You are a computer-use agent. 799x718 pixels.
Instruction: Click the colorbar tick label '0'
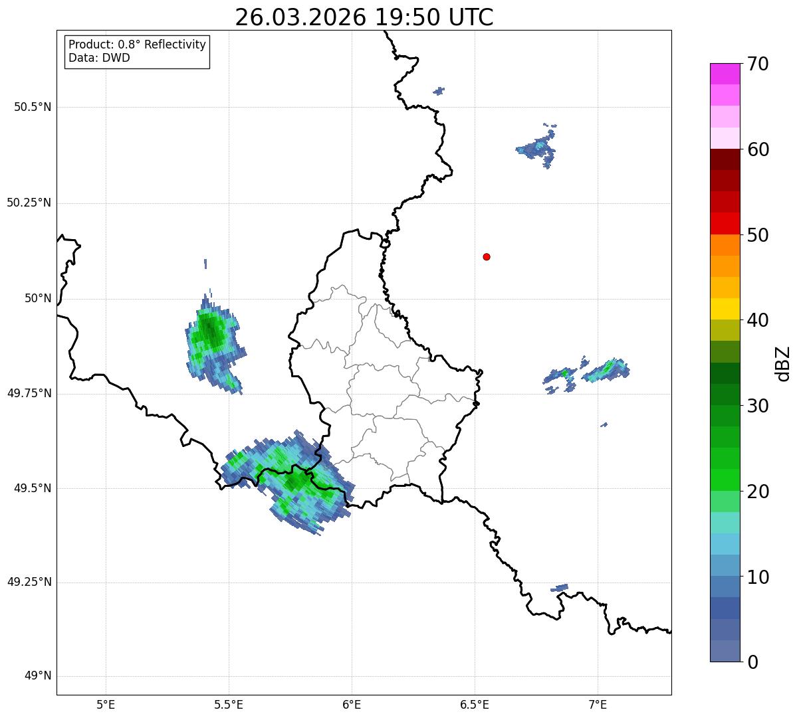click(753, 662)
